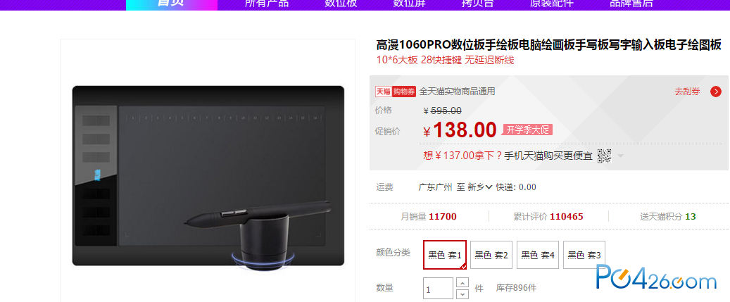This screenshot has height=302, width=730.
Task: Click the QR code icon
Action: pos(604,156)
